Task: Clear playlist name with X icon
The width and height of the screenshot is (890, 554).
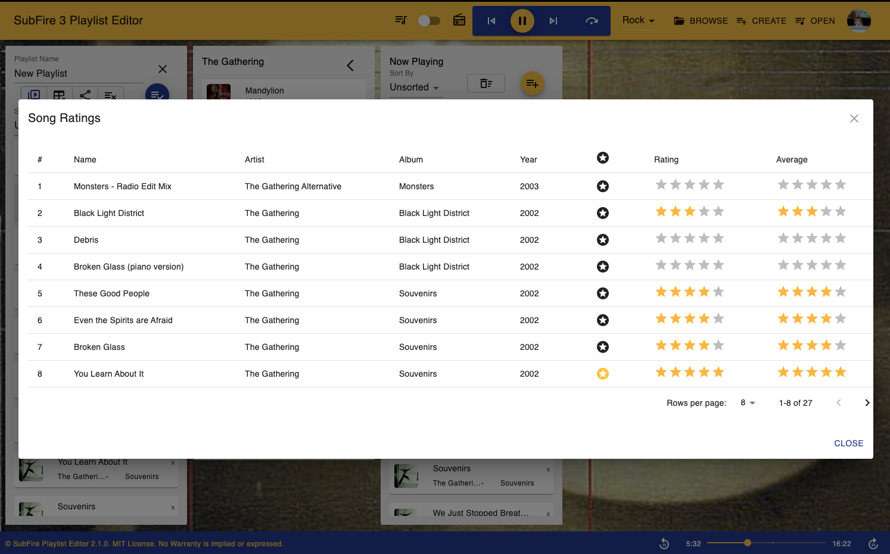Action: [163, 69]
